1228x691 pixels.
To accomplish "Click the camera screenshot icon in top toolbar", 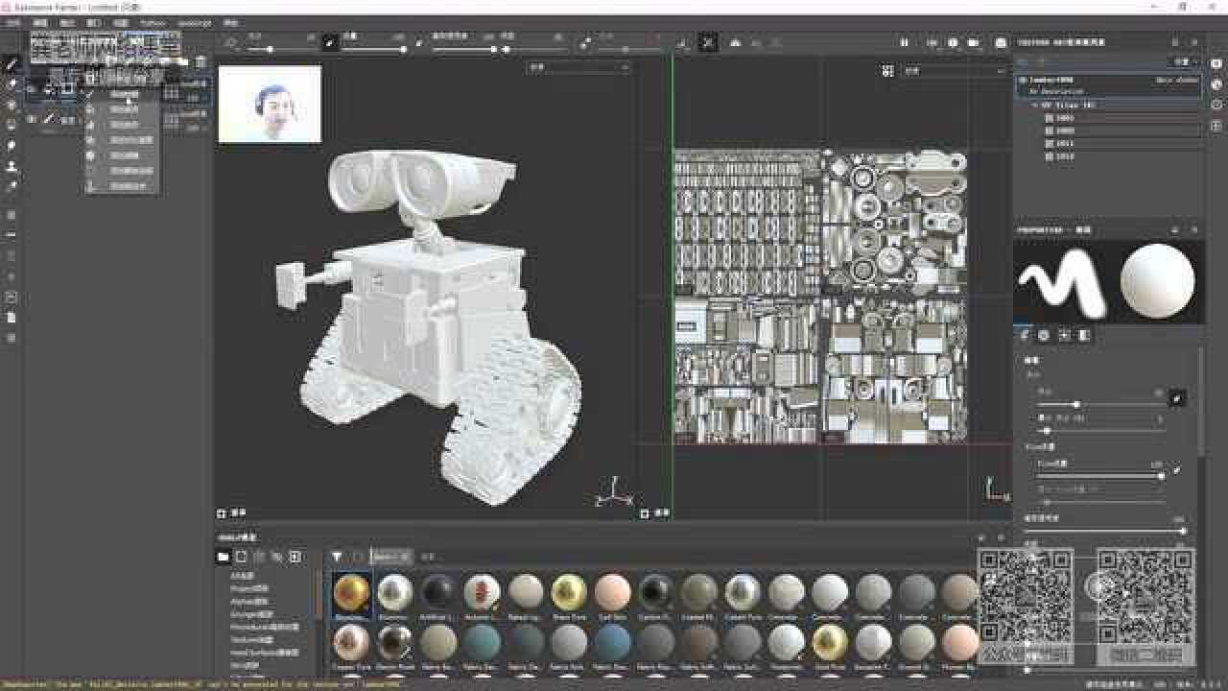I will pos(974,42).
